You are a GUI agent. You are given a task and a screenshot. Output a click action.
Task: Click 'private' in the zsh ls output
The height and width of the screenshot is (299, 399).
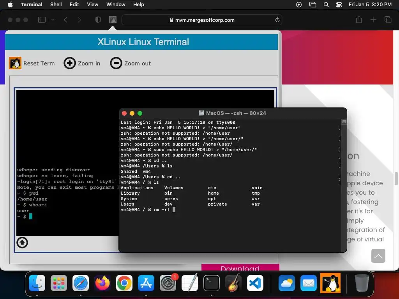pos(217,204)
